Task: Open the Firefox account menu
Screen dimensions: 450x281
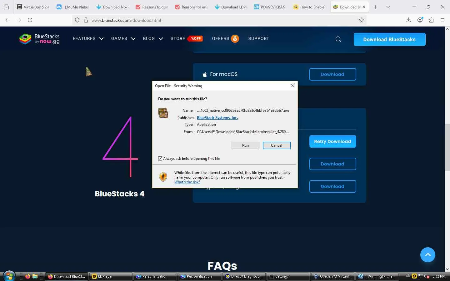Action: click(420, 20)
